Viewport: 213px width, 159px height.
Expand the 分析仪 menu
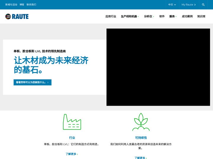click(149, 16)
